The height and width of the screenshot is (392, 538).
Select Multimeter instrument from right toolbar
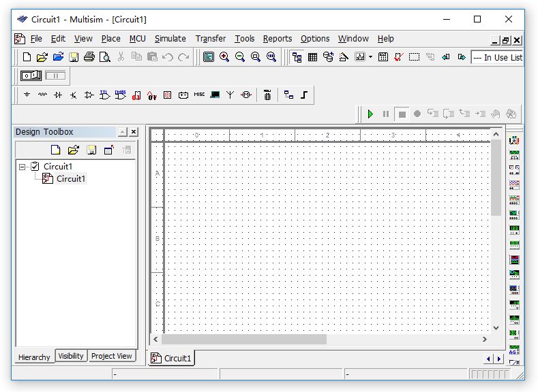click(514, 140)
